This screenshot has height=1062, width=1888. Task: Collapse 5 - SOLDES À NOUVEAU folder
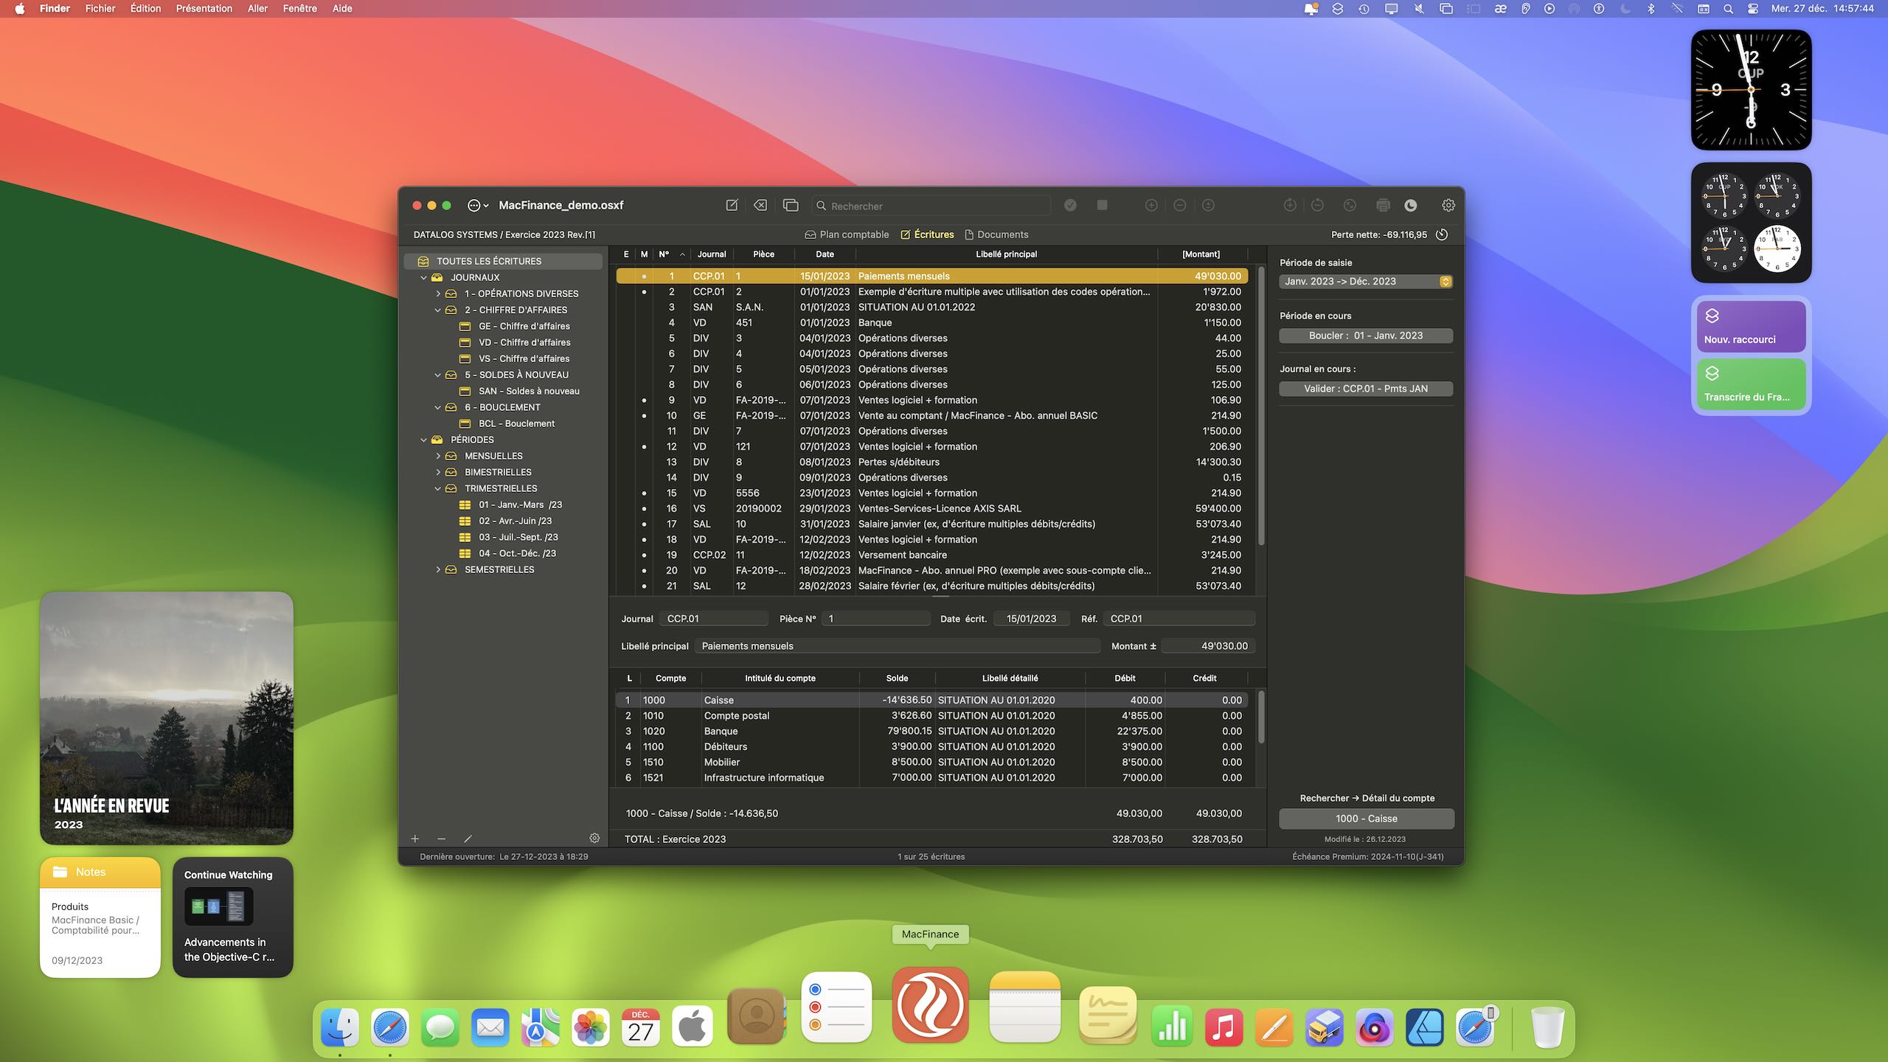pos(438,375)
